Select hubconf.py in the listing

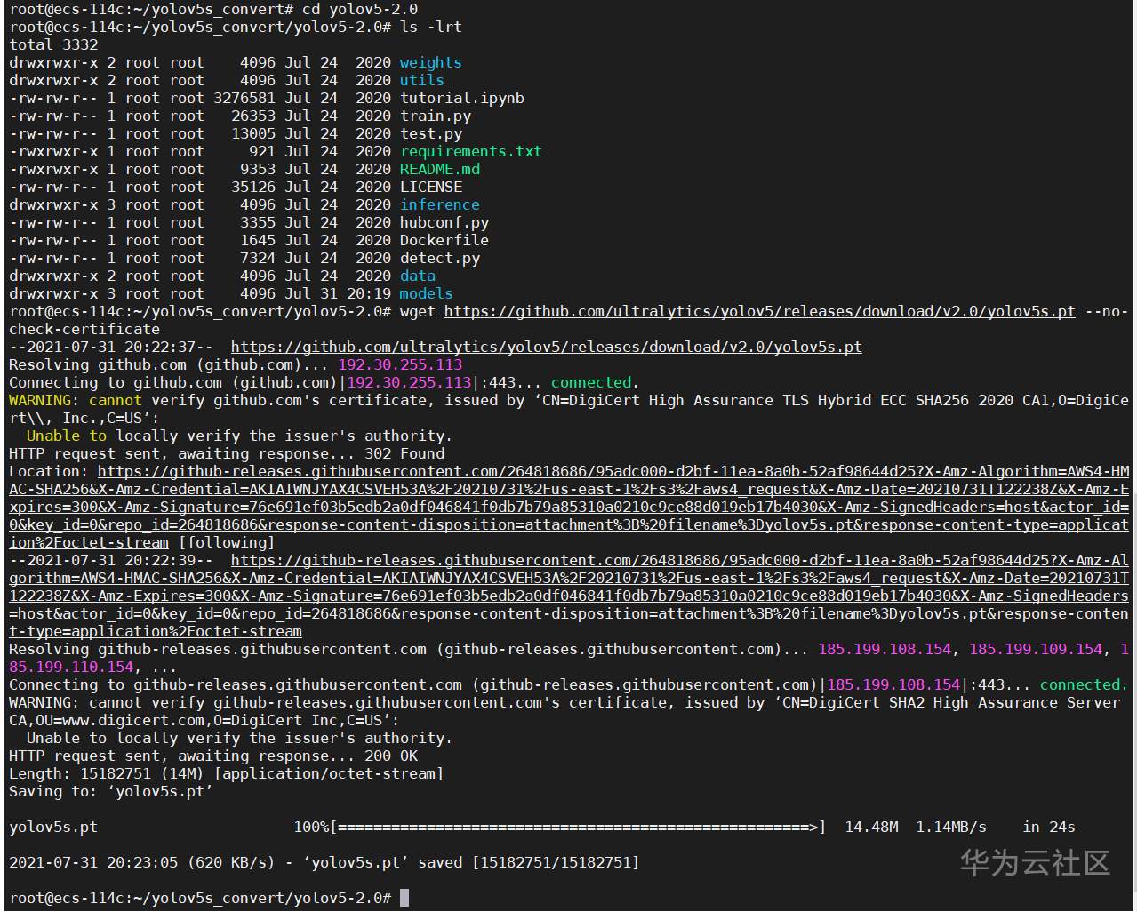coord(444,222)
